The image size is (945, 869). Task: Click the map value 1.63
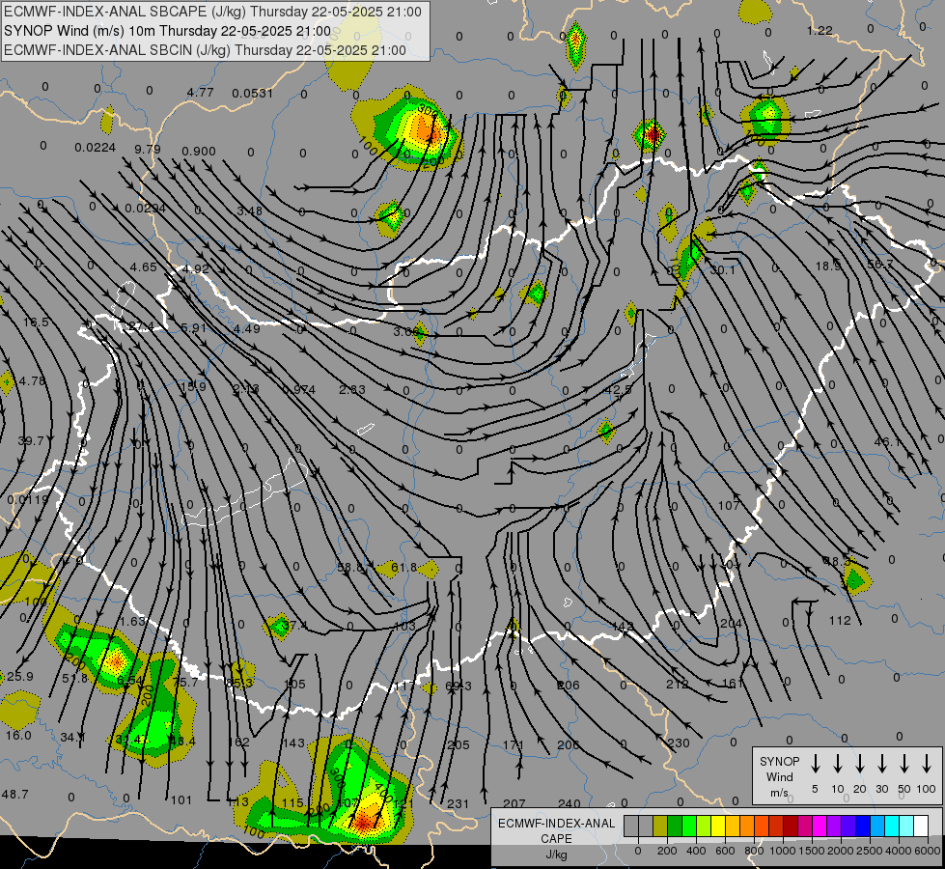[133, 621]
